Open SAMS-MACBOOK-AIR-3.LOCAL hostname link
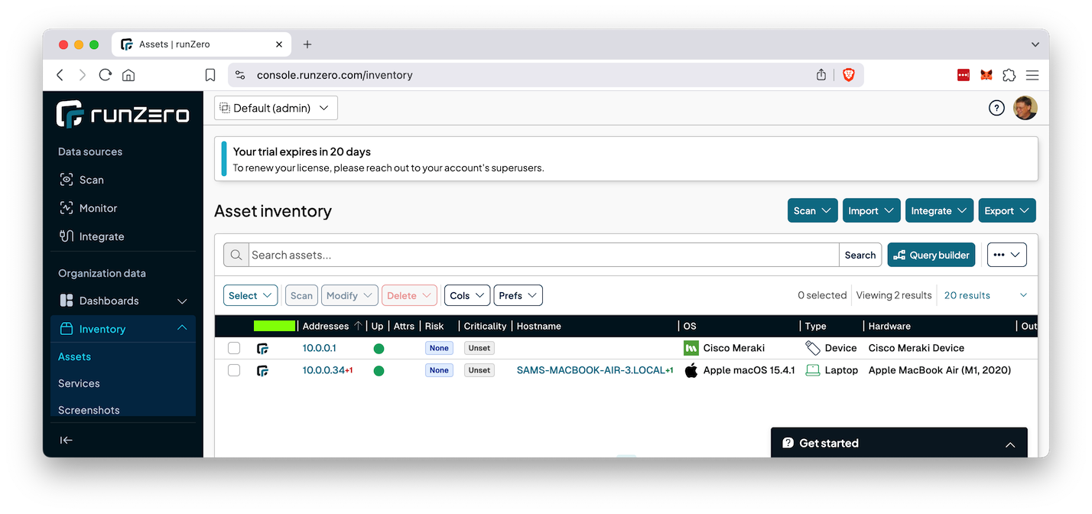 coord(591,370)
